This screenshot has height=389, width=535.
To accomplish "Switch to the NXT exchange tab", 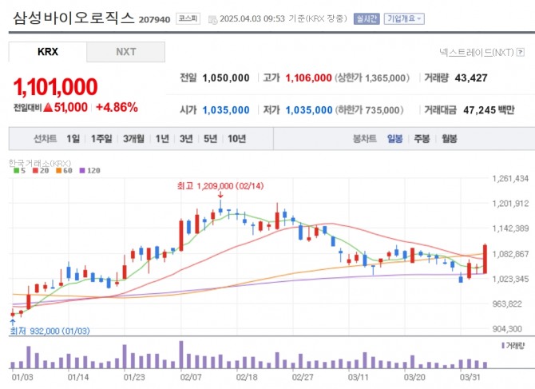I will [x=126, y=52].
